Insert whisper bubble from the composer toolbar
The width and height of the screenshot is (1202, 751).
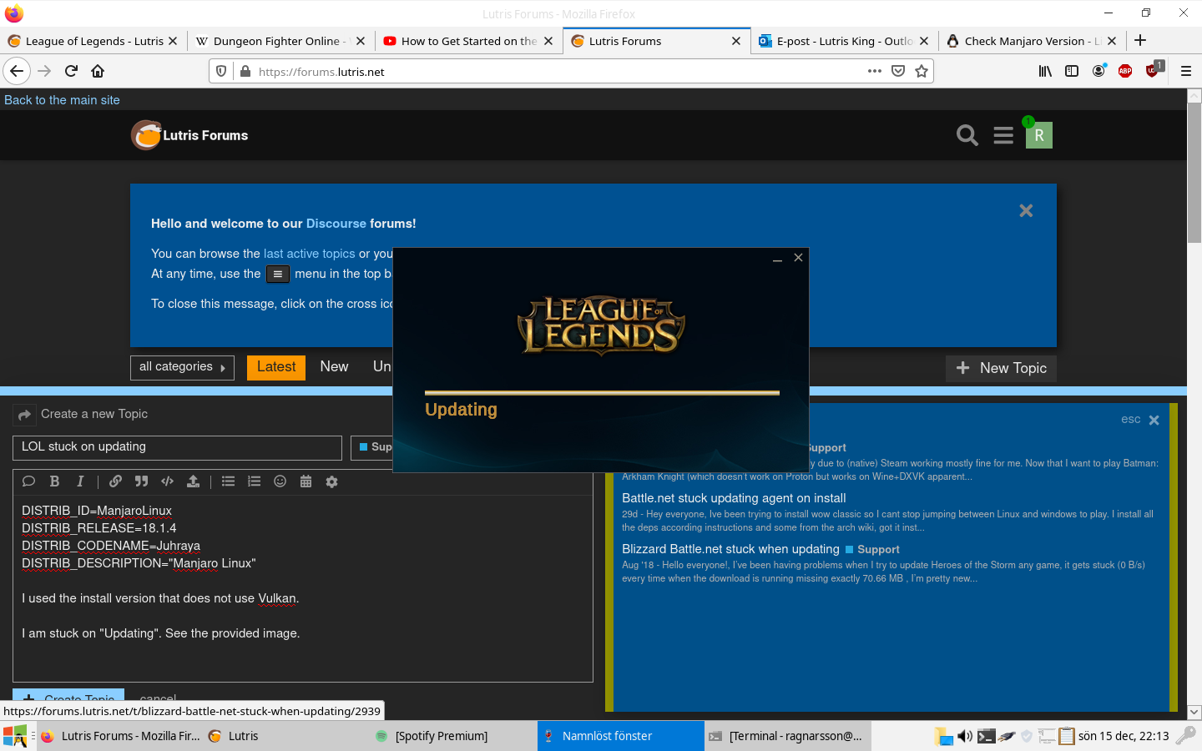[28, 481]
